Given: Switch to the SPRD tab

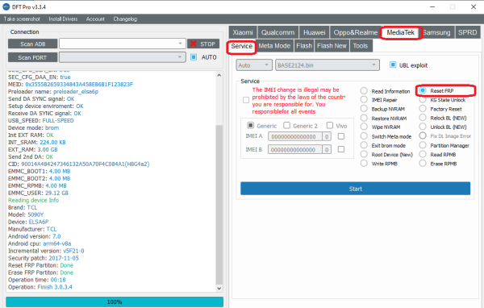Looking at the screenshot, I should pyautogui.click(x=467, y=32).
